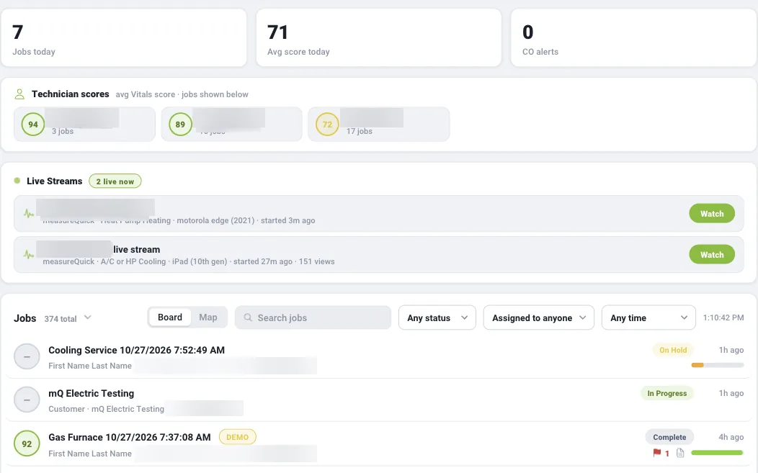Open the technician card with score 94

(x=84, y=124)
